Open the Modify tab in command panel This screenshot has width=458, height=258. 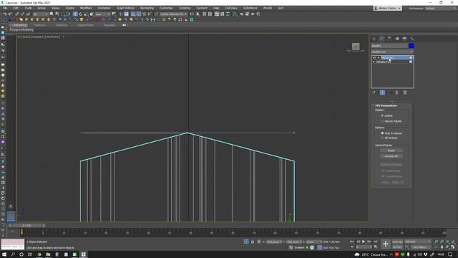pyautogui.click(x=381, y=39)
